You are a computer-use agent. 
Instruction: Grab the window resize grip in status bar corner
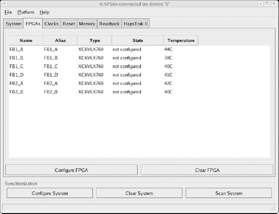point(273,208)
